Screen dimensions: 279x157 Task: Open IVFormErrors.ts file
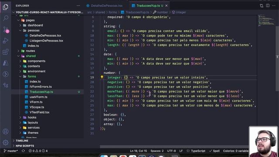(x=41, y=87)
